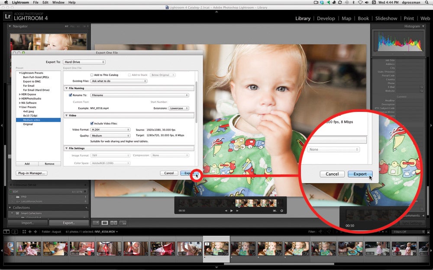This screenshot has height=270, width=433.
Task: Collapse the Navigator panel
Action: [10, 26]
